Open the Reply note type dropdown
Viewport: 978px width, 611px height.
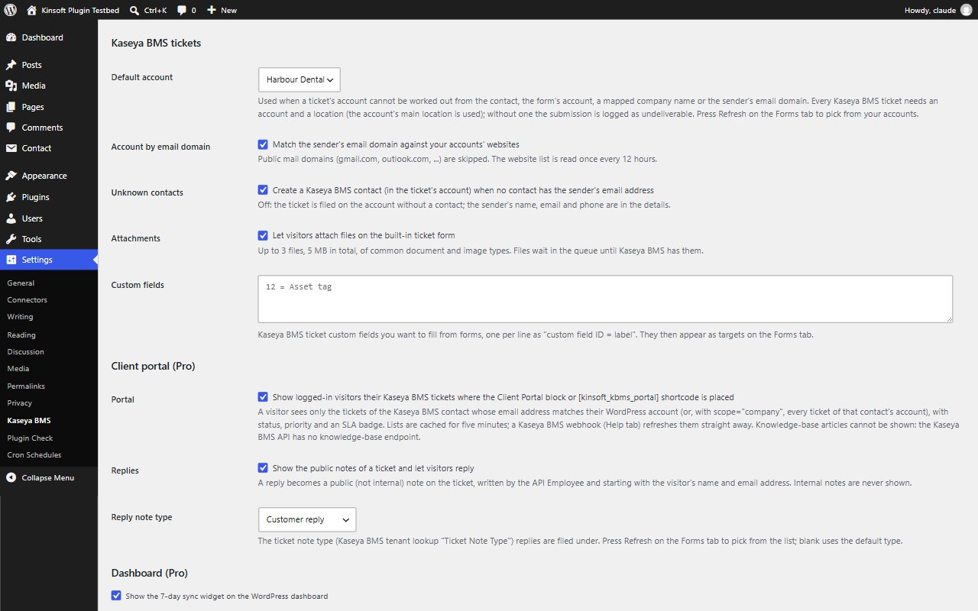tap(307, 519)
